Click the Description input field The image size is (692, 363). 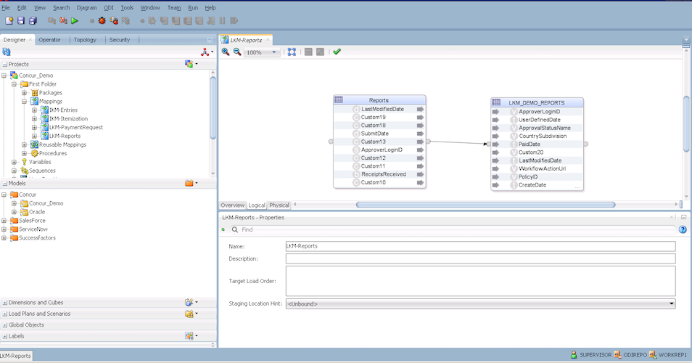tap(481, 258)
